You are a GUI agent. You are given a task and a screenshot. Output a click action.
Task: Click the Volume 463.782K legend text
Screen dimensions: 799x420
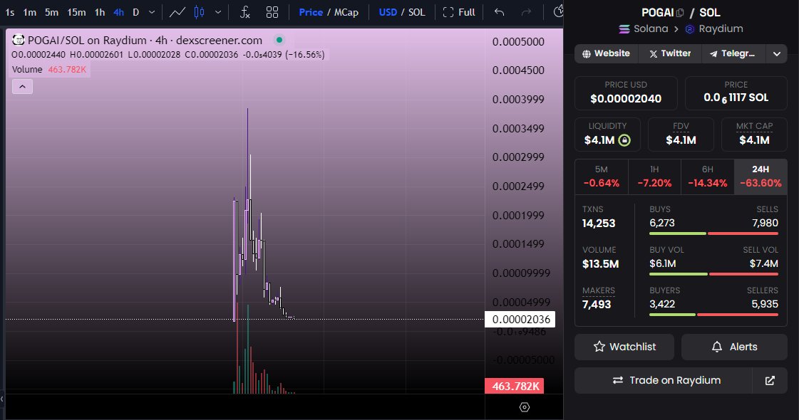(49, 69)
